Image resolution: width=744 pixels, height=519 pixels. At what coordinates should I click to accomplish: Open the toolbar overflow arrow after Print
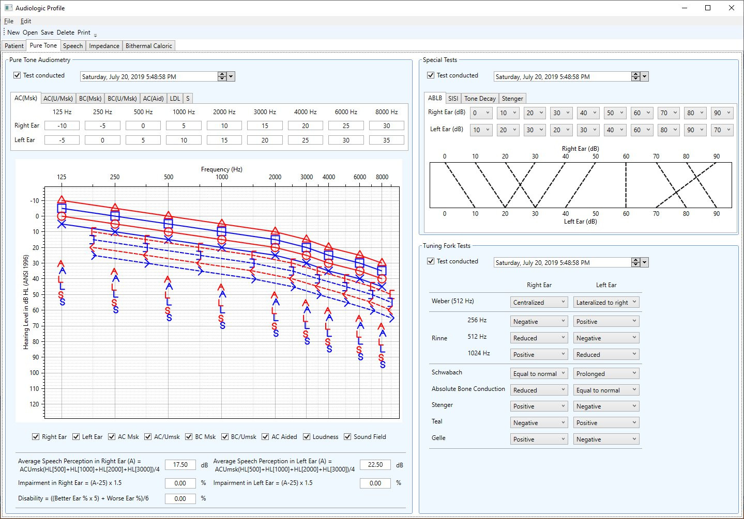coord(96,34)
